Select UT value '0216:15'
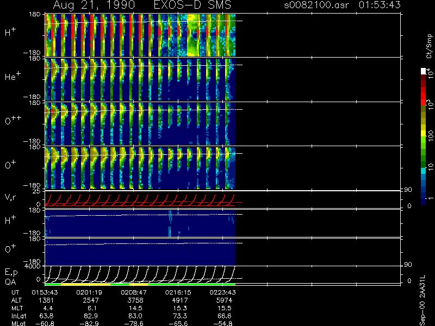Viewport: 435px width, 326px height. point(178,292)
